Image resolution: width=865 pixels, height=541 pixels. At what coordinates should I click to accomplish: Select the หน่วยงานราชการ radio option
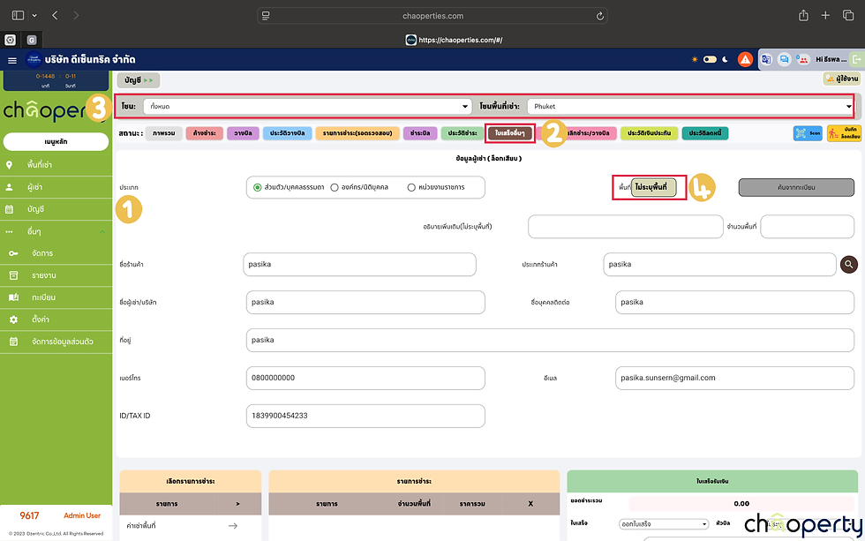click(x=411, y=187)
